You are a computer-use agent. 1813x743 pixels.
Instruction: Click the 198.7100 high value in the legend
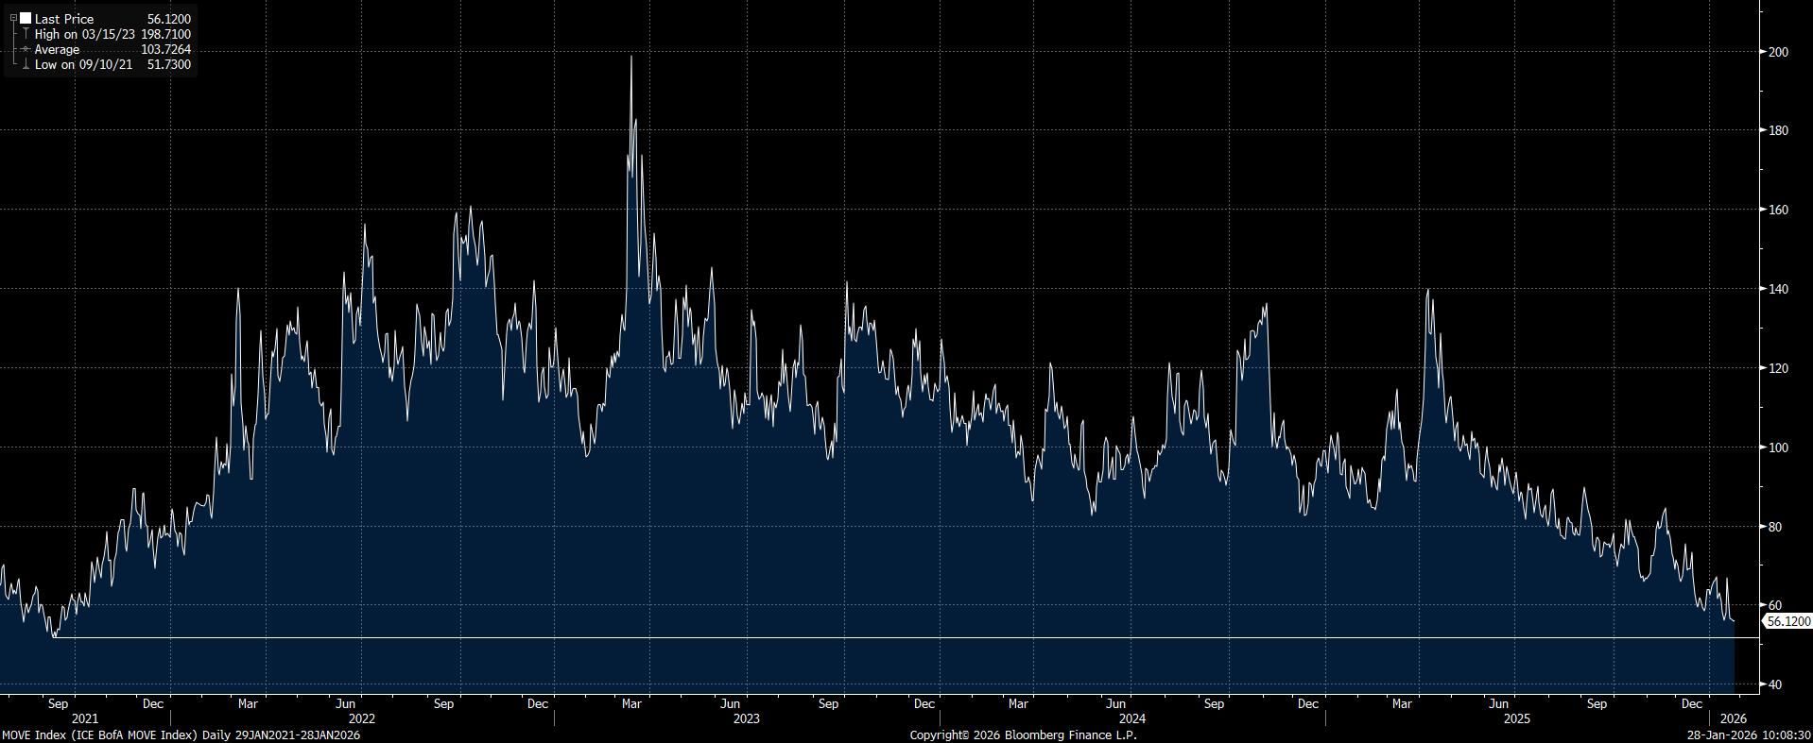[x=165, y=34]
